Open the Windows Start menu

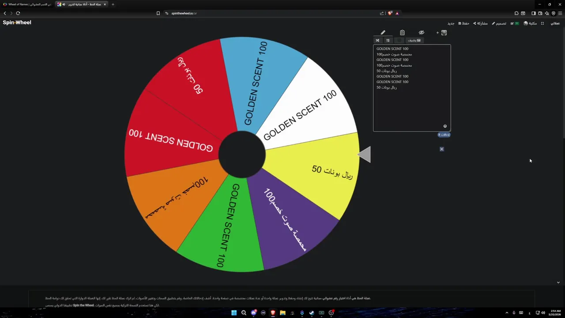234,313
